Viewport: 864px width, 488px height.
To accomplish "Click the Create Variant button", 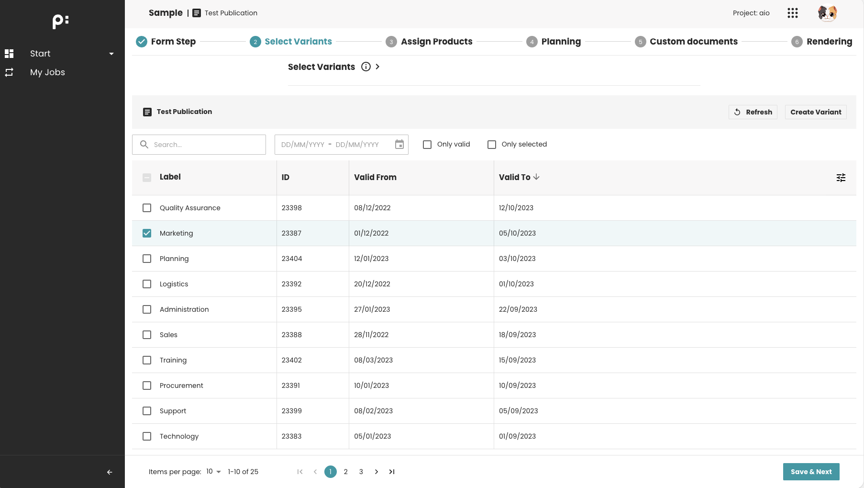I will pos(816,112).
